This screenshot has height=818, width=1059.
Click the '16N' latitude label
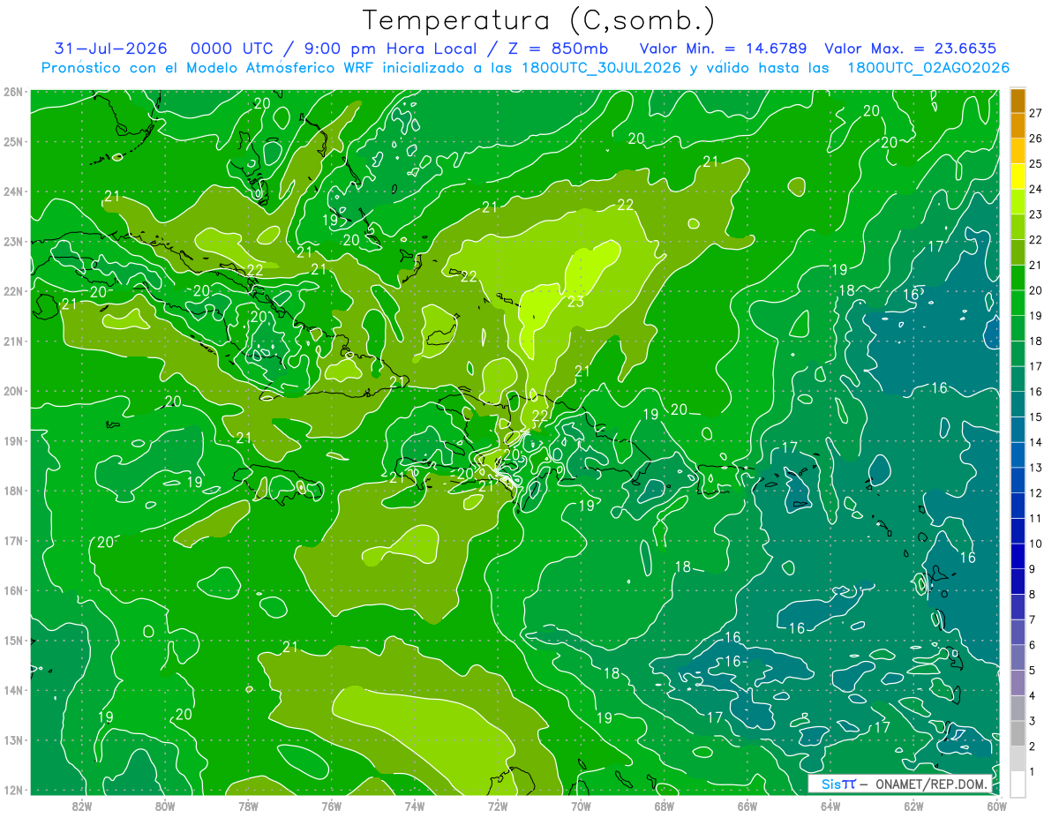12,590
